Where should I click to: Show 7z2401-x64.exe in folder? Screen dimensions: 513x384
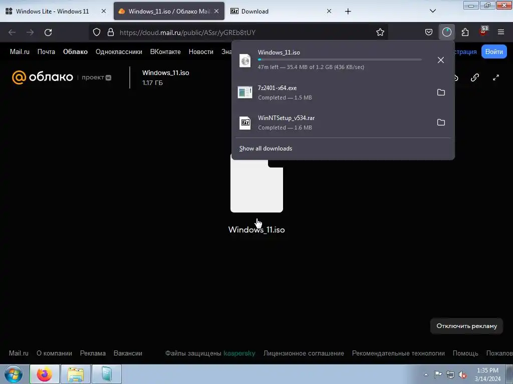(x=441, y=92)
